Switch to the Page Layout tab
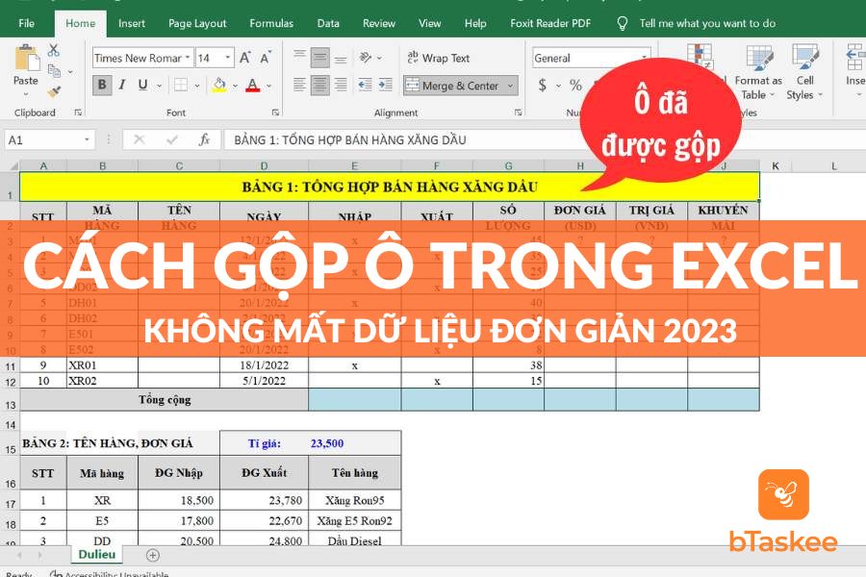The image size is (866, 577). coord(197,23)
